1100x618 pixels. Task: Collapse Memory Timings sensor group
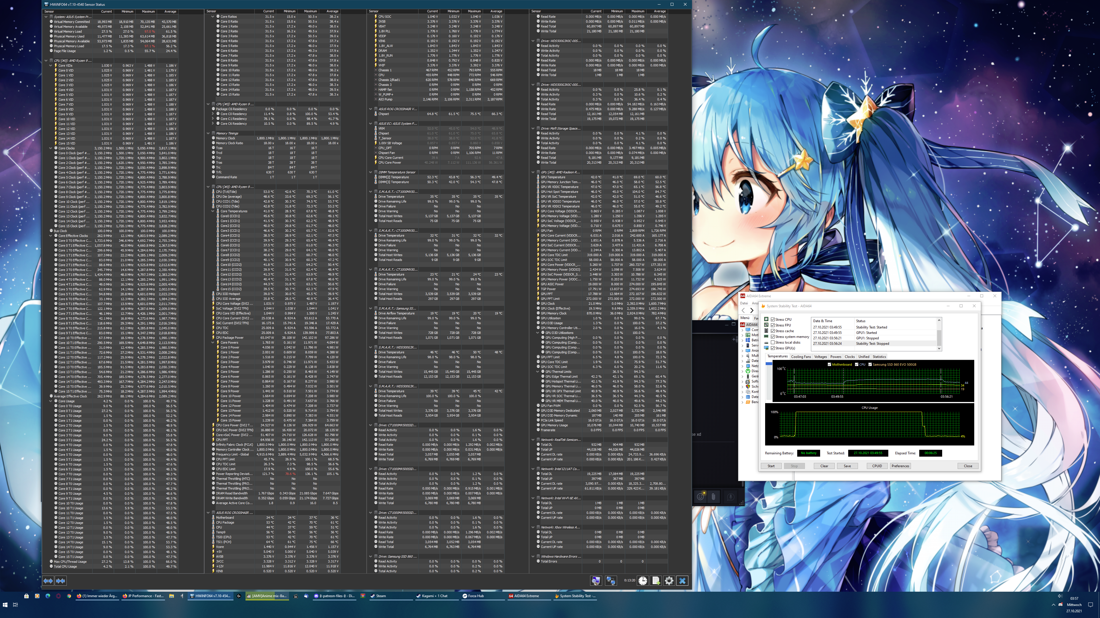click(x=208, y=134)
